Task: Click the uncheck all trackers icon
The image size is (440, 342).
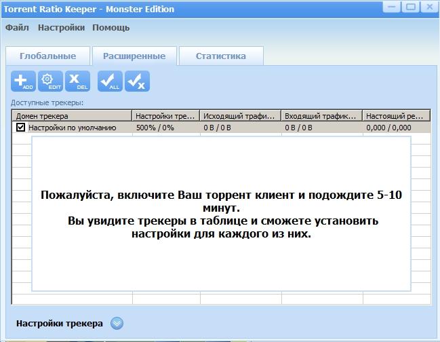Action: [137, 81]
